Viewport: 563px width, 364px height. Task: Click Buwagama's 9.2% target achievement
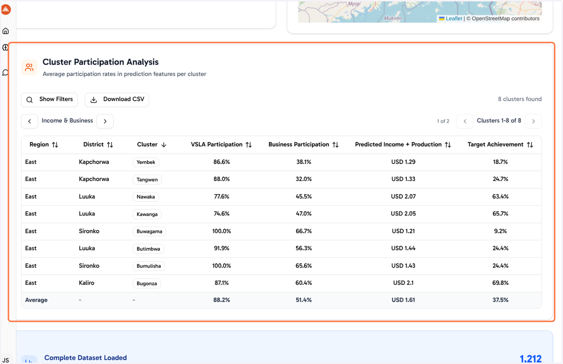(500, 231)
